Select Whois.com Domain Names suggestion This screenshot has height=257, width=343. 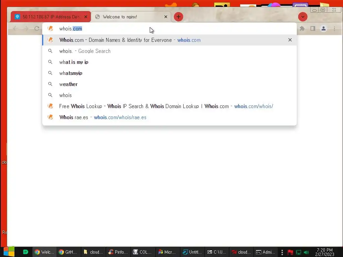coord(169,40)
